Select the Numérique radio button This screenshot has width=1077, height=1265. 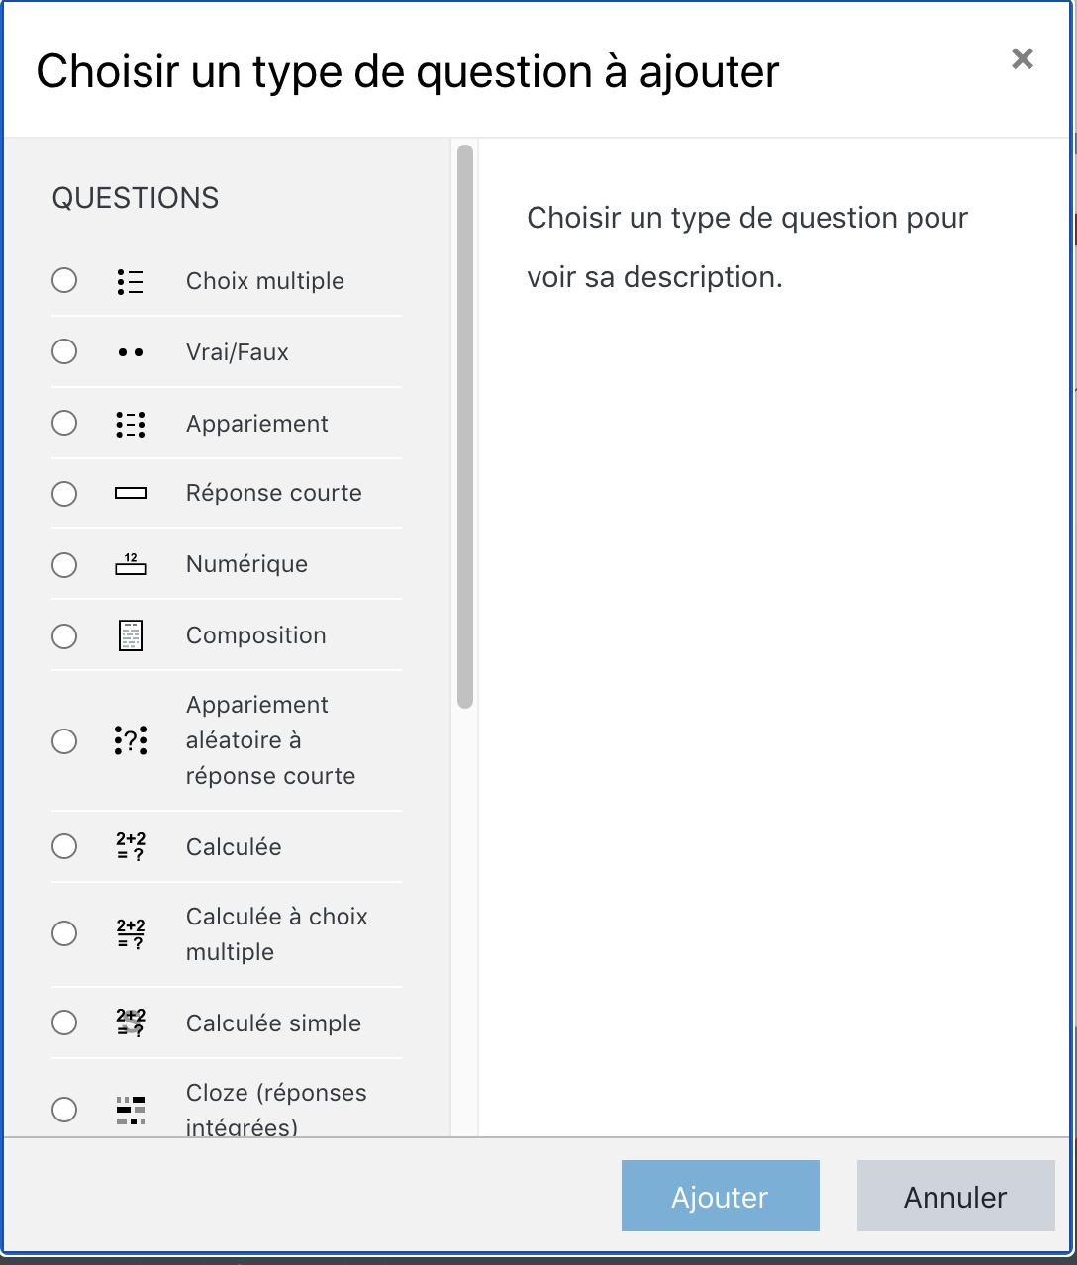pyautogui.click(x=64, y=565)
